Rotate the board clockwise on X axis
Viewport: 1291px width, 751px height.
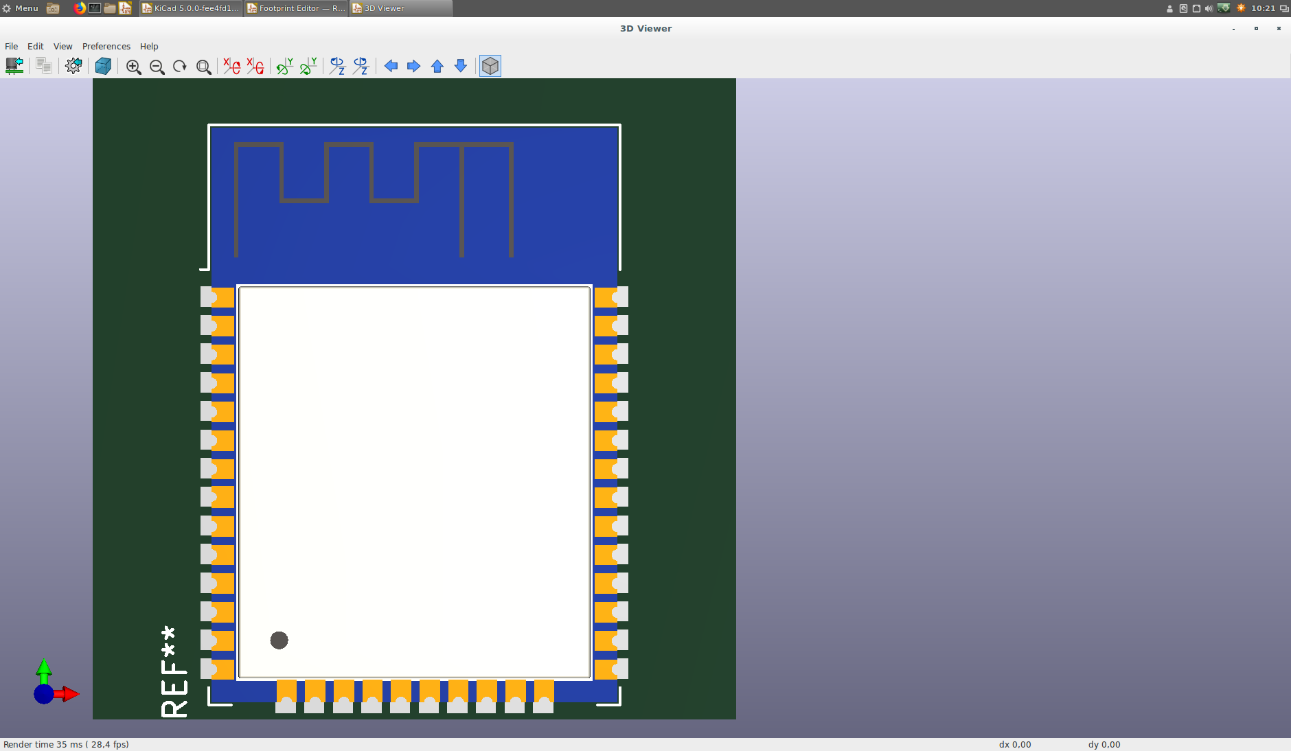[230, 66]
